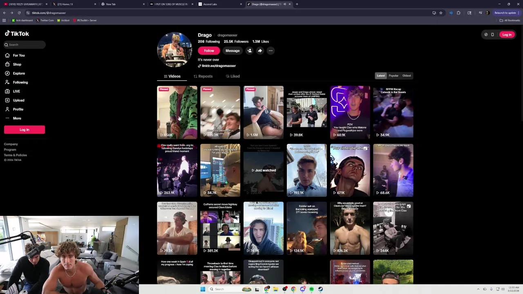Screen dimensions: 523x294
Task: Open a new browser tab
Action: [297, 4]
